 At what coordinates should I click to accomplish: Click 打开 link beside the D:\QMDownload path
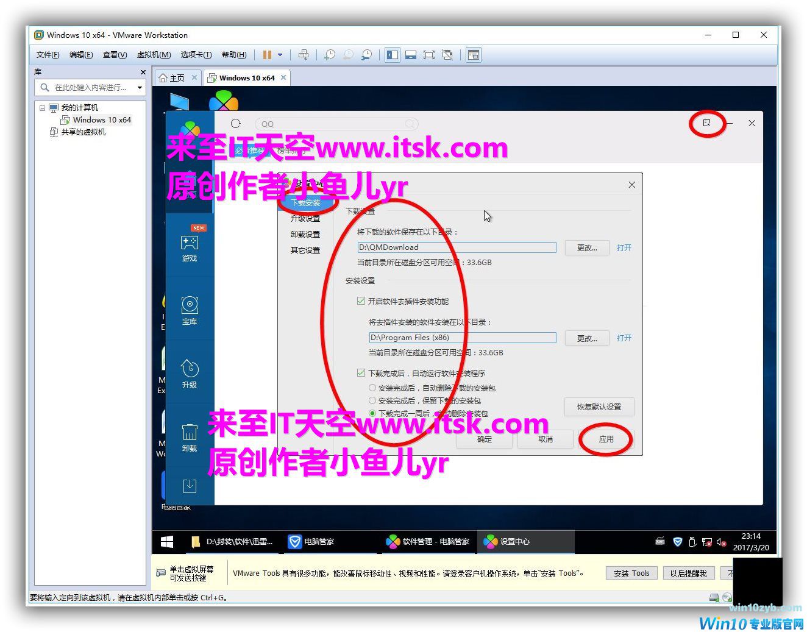click(624, 248)
